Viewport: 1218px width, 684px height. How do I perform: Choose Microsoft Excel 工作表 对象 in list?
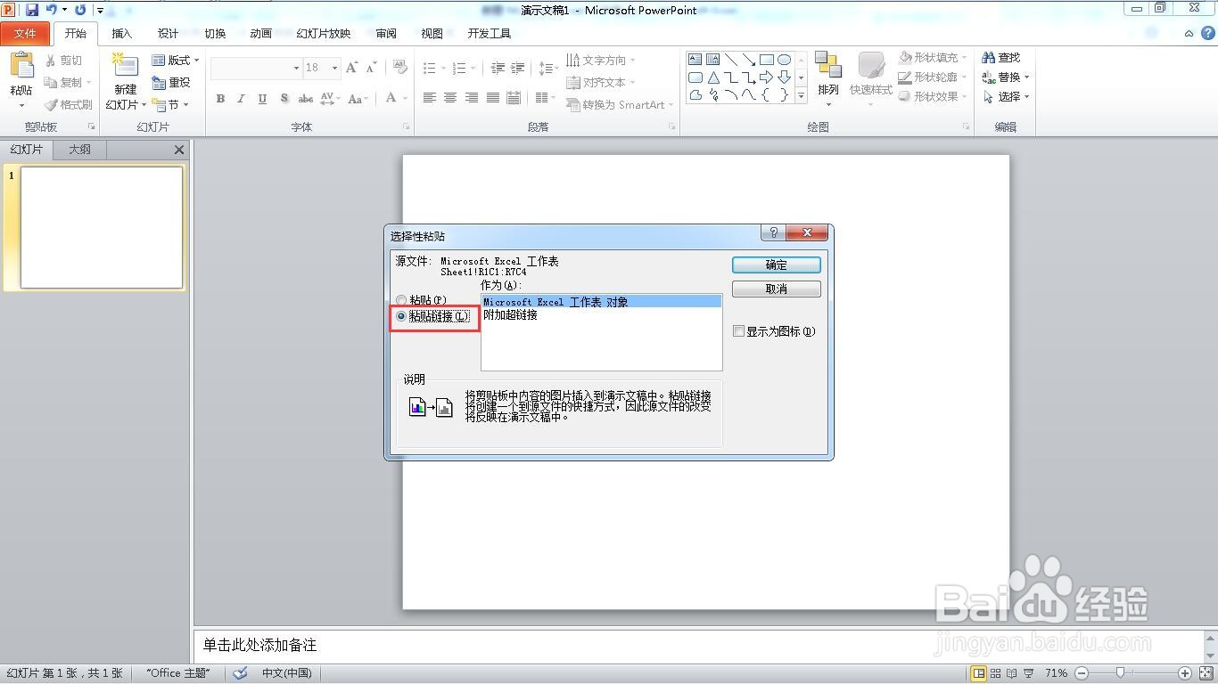point(601,302)
